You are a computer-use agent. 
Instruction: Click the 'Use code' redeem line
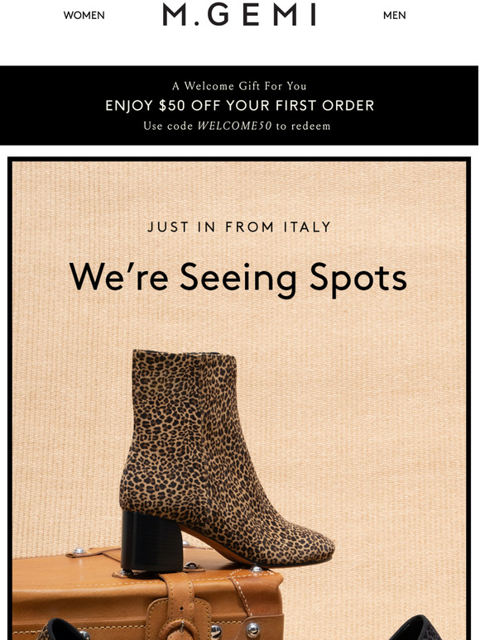point(237,126)
